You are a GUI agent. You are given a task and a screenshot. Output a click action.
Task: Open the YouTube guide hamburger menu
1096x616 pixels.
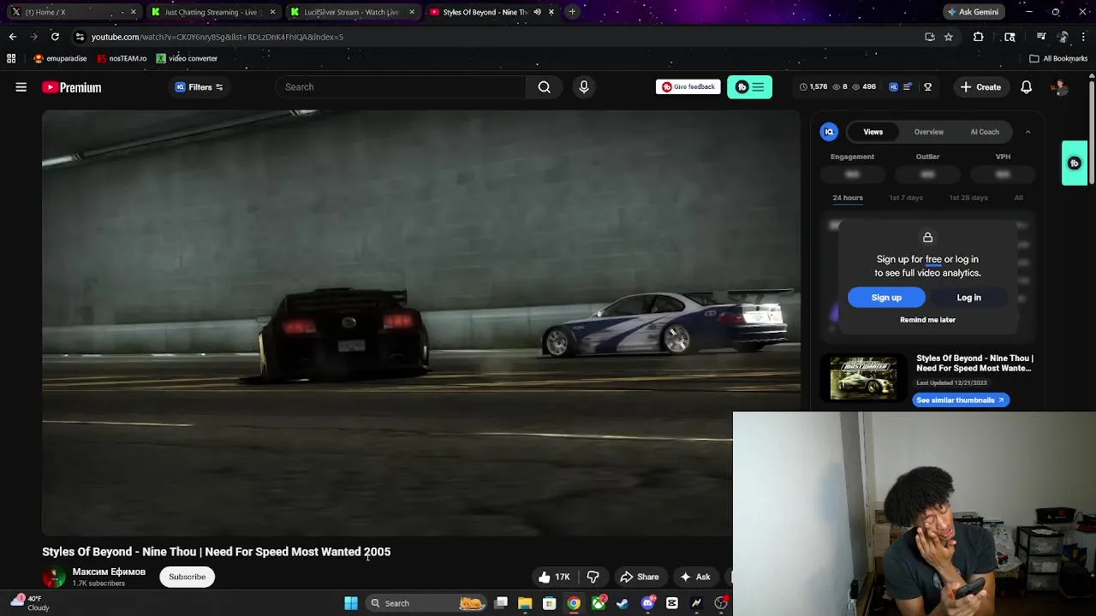click(x=21, y=87)
